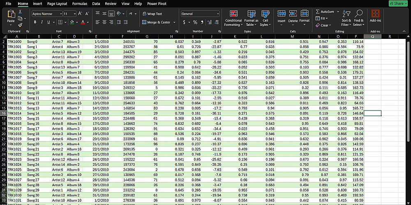
Task: Click the red Font Color swatch
Action: point(83,22)
